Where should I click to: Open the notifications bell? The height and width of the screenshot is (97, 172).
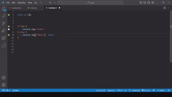pyautogui.click(x=169, y=91)
